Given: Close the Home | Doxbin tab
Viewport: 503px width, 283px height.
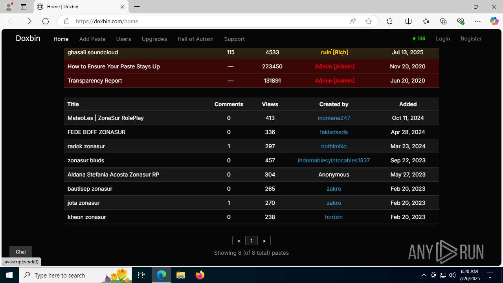Looking at the screenshot, I should (x=122, y=7).
